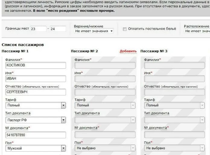Click passenger 1 document number field 5410787890

pos(36,135)
